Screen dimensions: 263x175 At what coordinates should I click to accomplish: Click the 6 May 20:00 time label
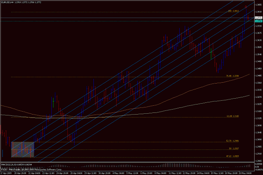coord(146,173)
